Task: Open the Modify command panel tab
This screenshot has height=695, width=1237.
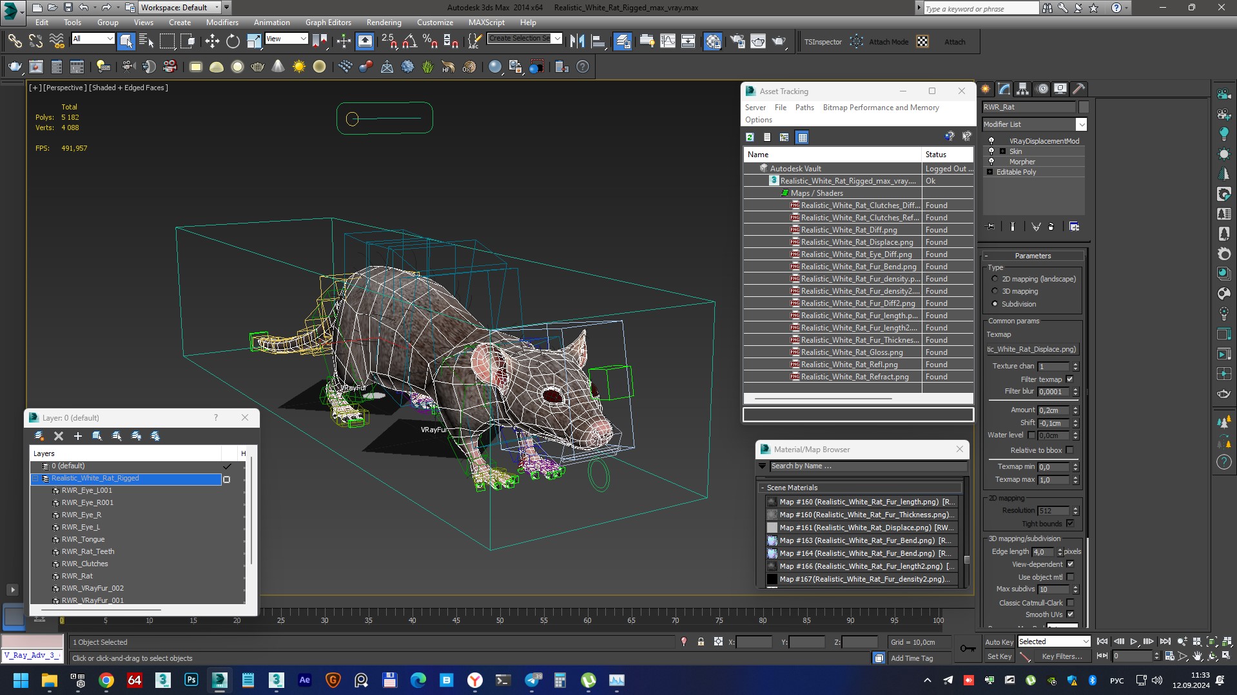Action: (1004, 89)
